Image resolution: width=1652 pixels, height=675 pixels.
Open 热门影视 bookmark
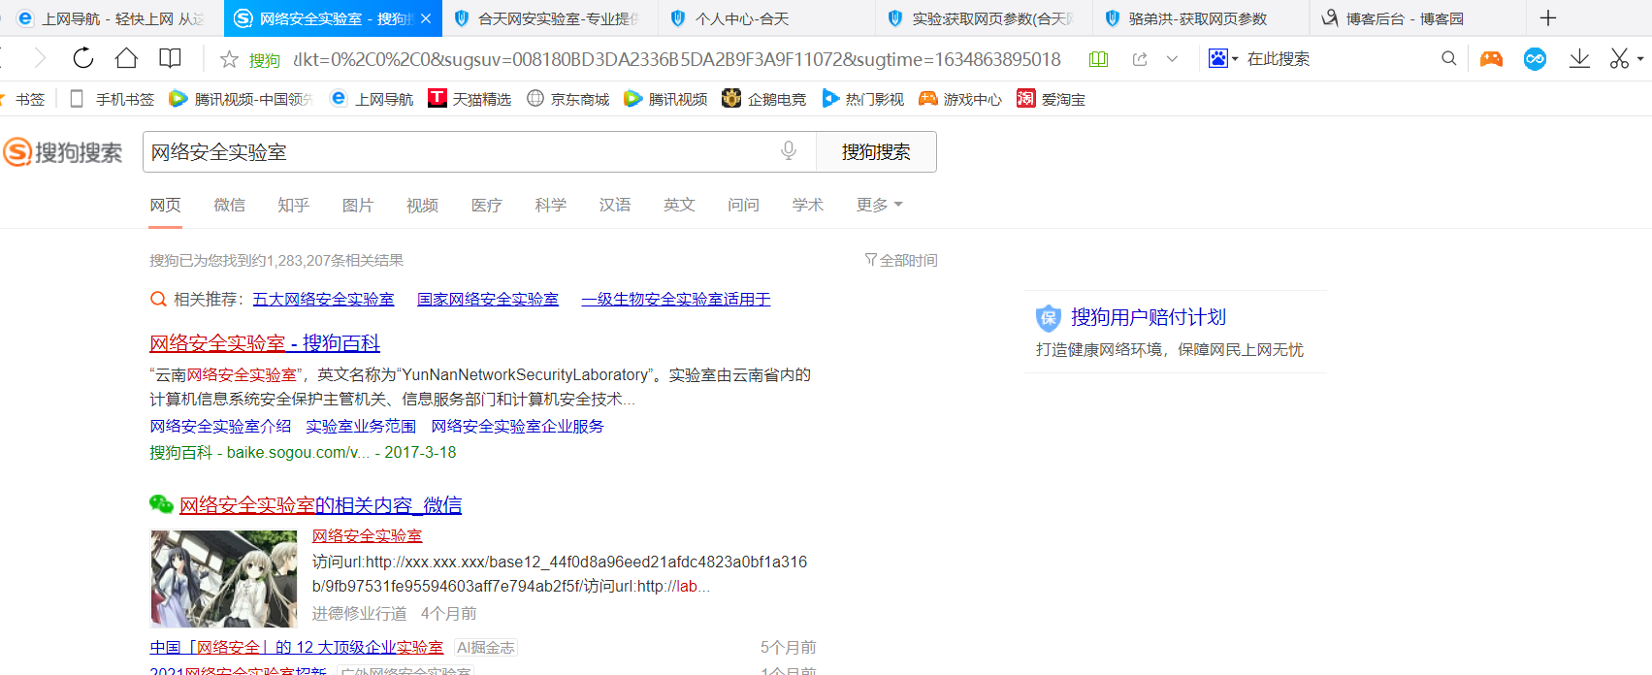tap(863, 99)
